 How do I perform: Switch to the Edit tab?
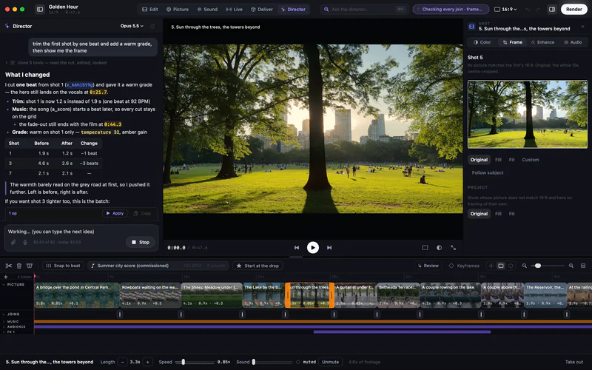coord(150,9)
